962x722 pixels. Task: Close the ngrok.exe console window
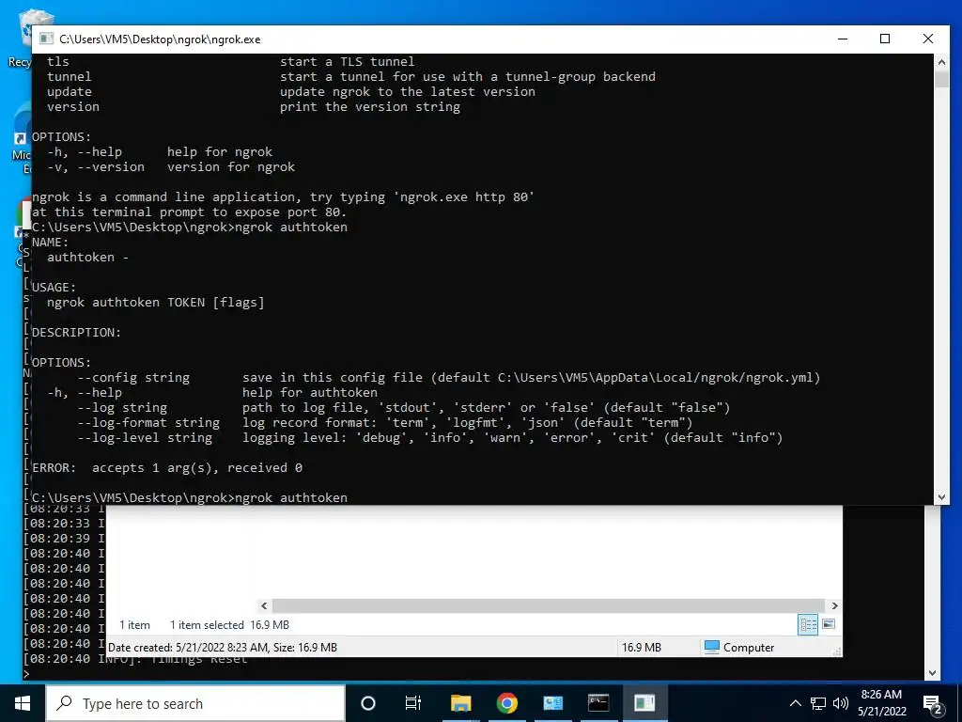(x=928, y=39)
